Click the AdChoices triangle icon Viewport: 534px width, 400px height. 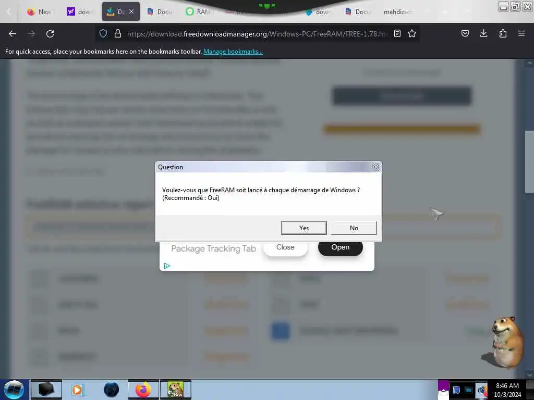(x=167, y=266)
